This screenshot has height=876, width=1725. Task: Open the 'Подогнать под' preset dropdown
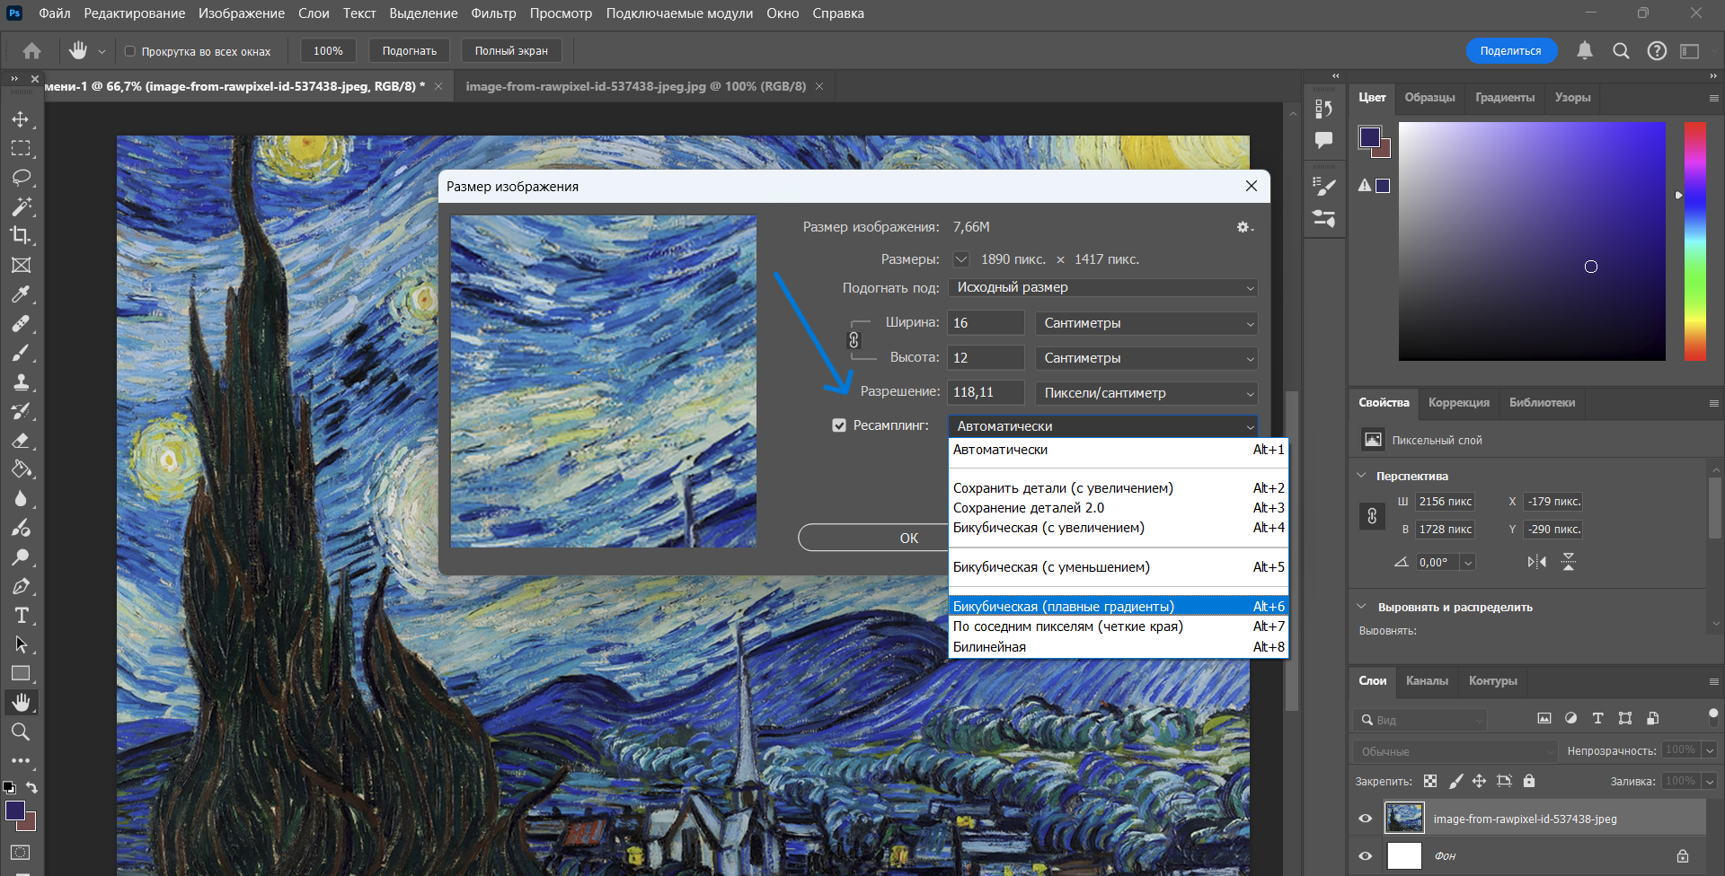[1102, 287]
